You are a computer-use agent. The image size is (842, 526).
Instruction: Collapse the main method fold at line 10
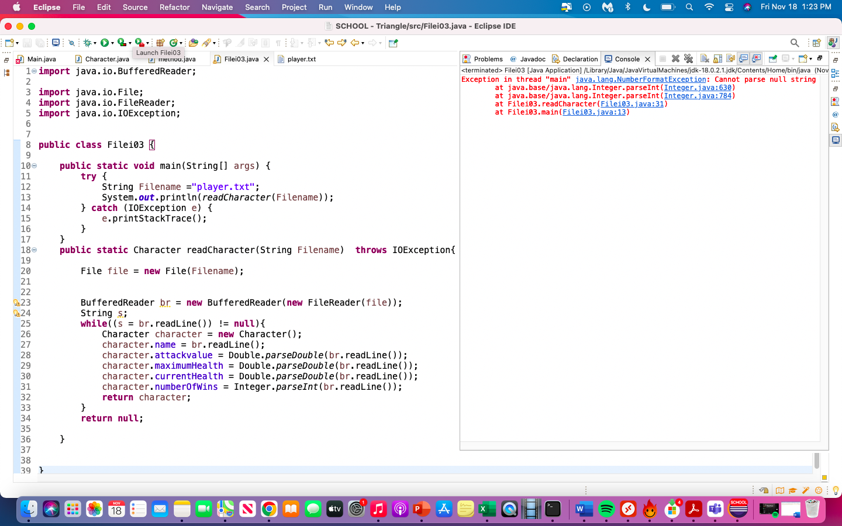34,165
